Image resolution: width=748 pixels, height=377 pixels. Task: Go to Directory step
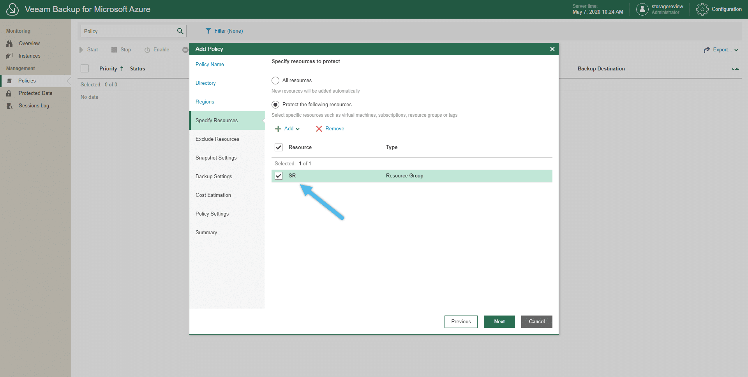point(205,83)
